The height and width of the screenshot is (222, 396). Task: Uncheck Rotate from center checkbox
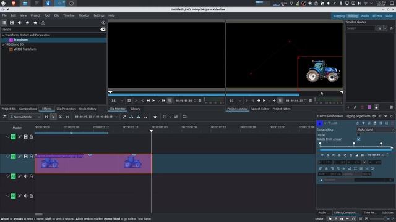click(x=359, y=139)
